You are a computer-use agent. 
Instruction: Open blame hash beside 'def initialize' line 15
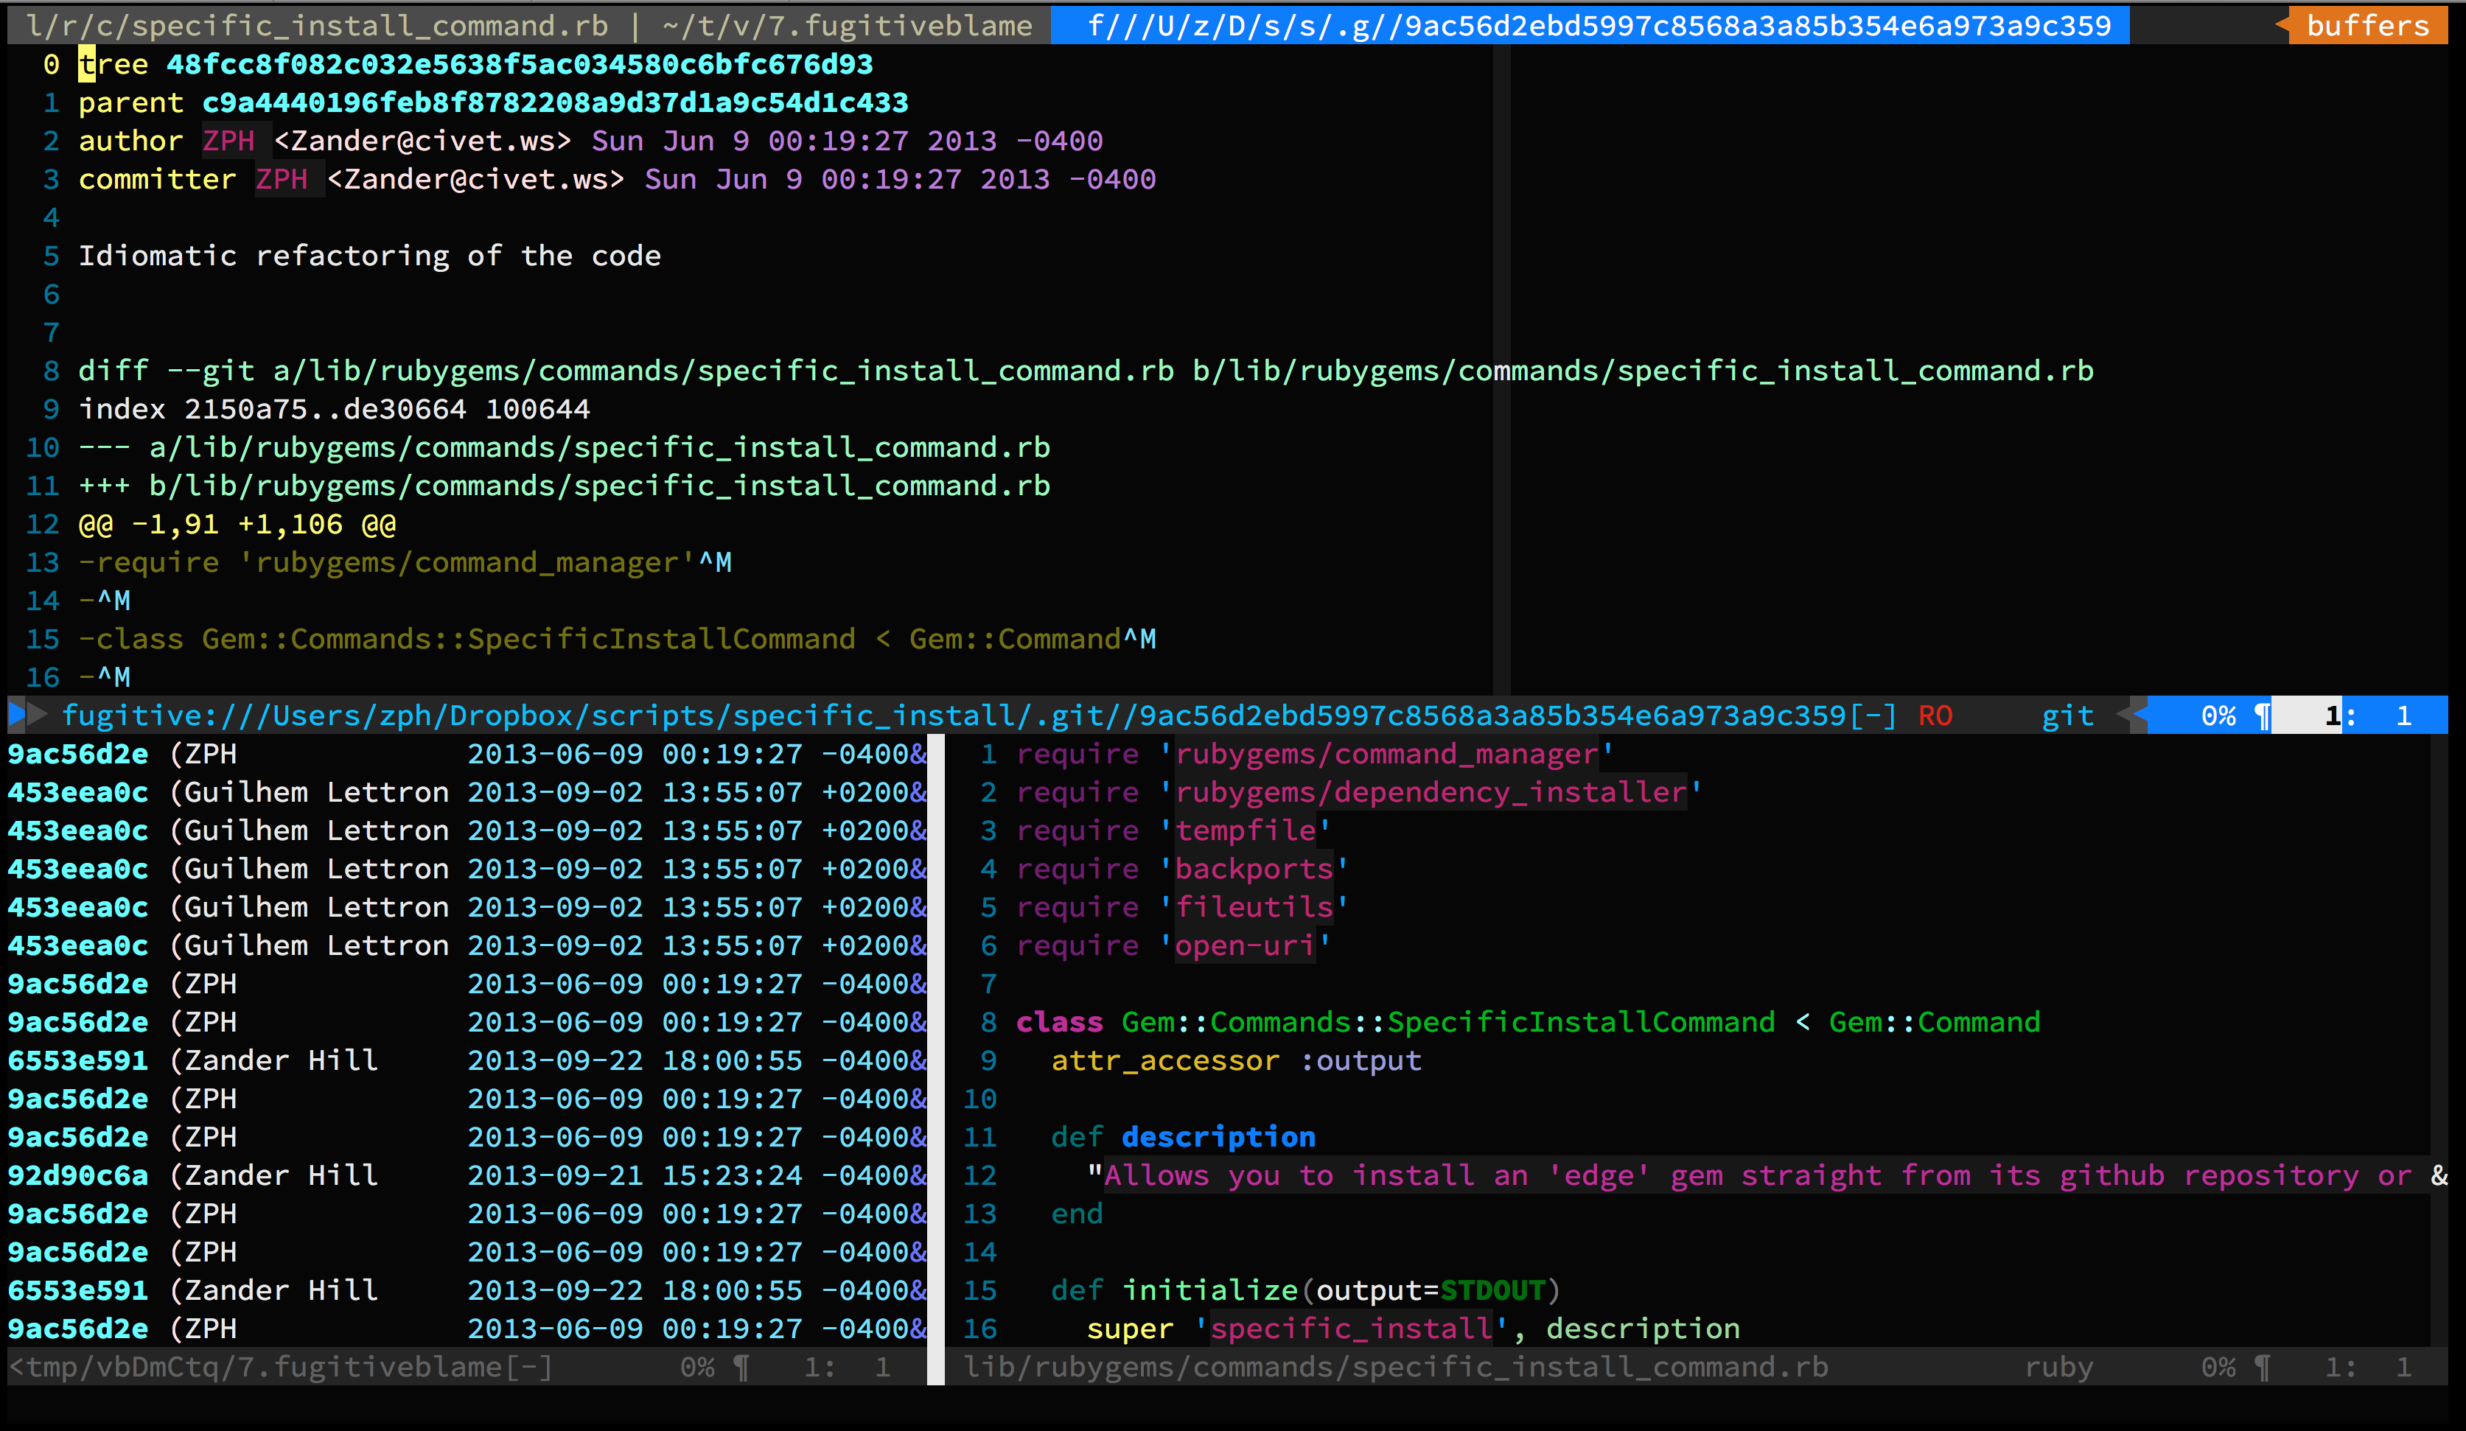78,1291
